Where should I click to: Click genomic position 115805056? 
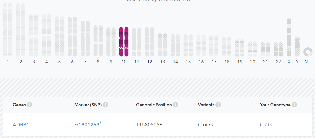(149, 125)
